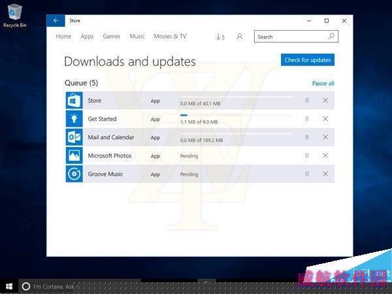This screenshot has height=294, width=392.
Task: Click the Mail and Calendar app icon
Action: [74, 137]
